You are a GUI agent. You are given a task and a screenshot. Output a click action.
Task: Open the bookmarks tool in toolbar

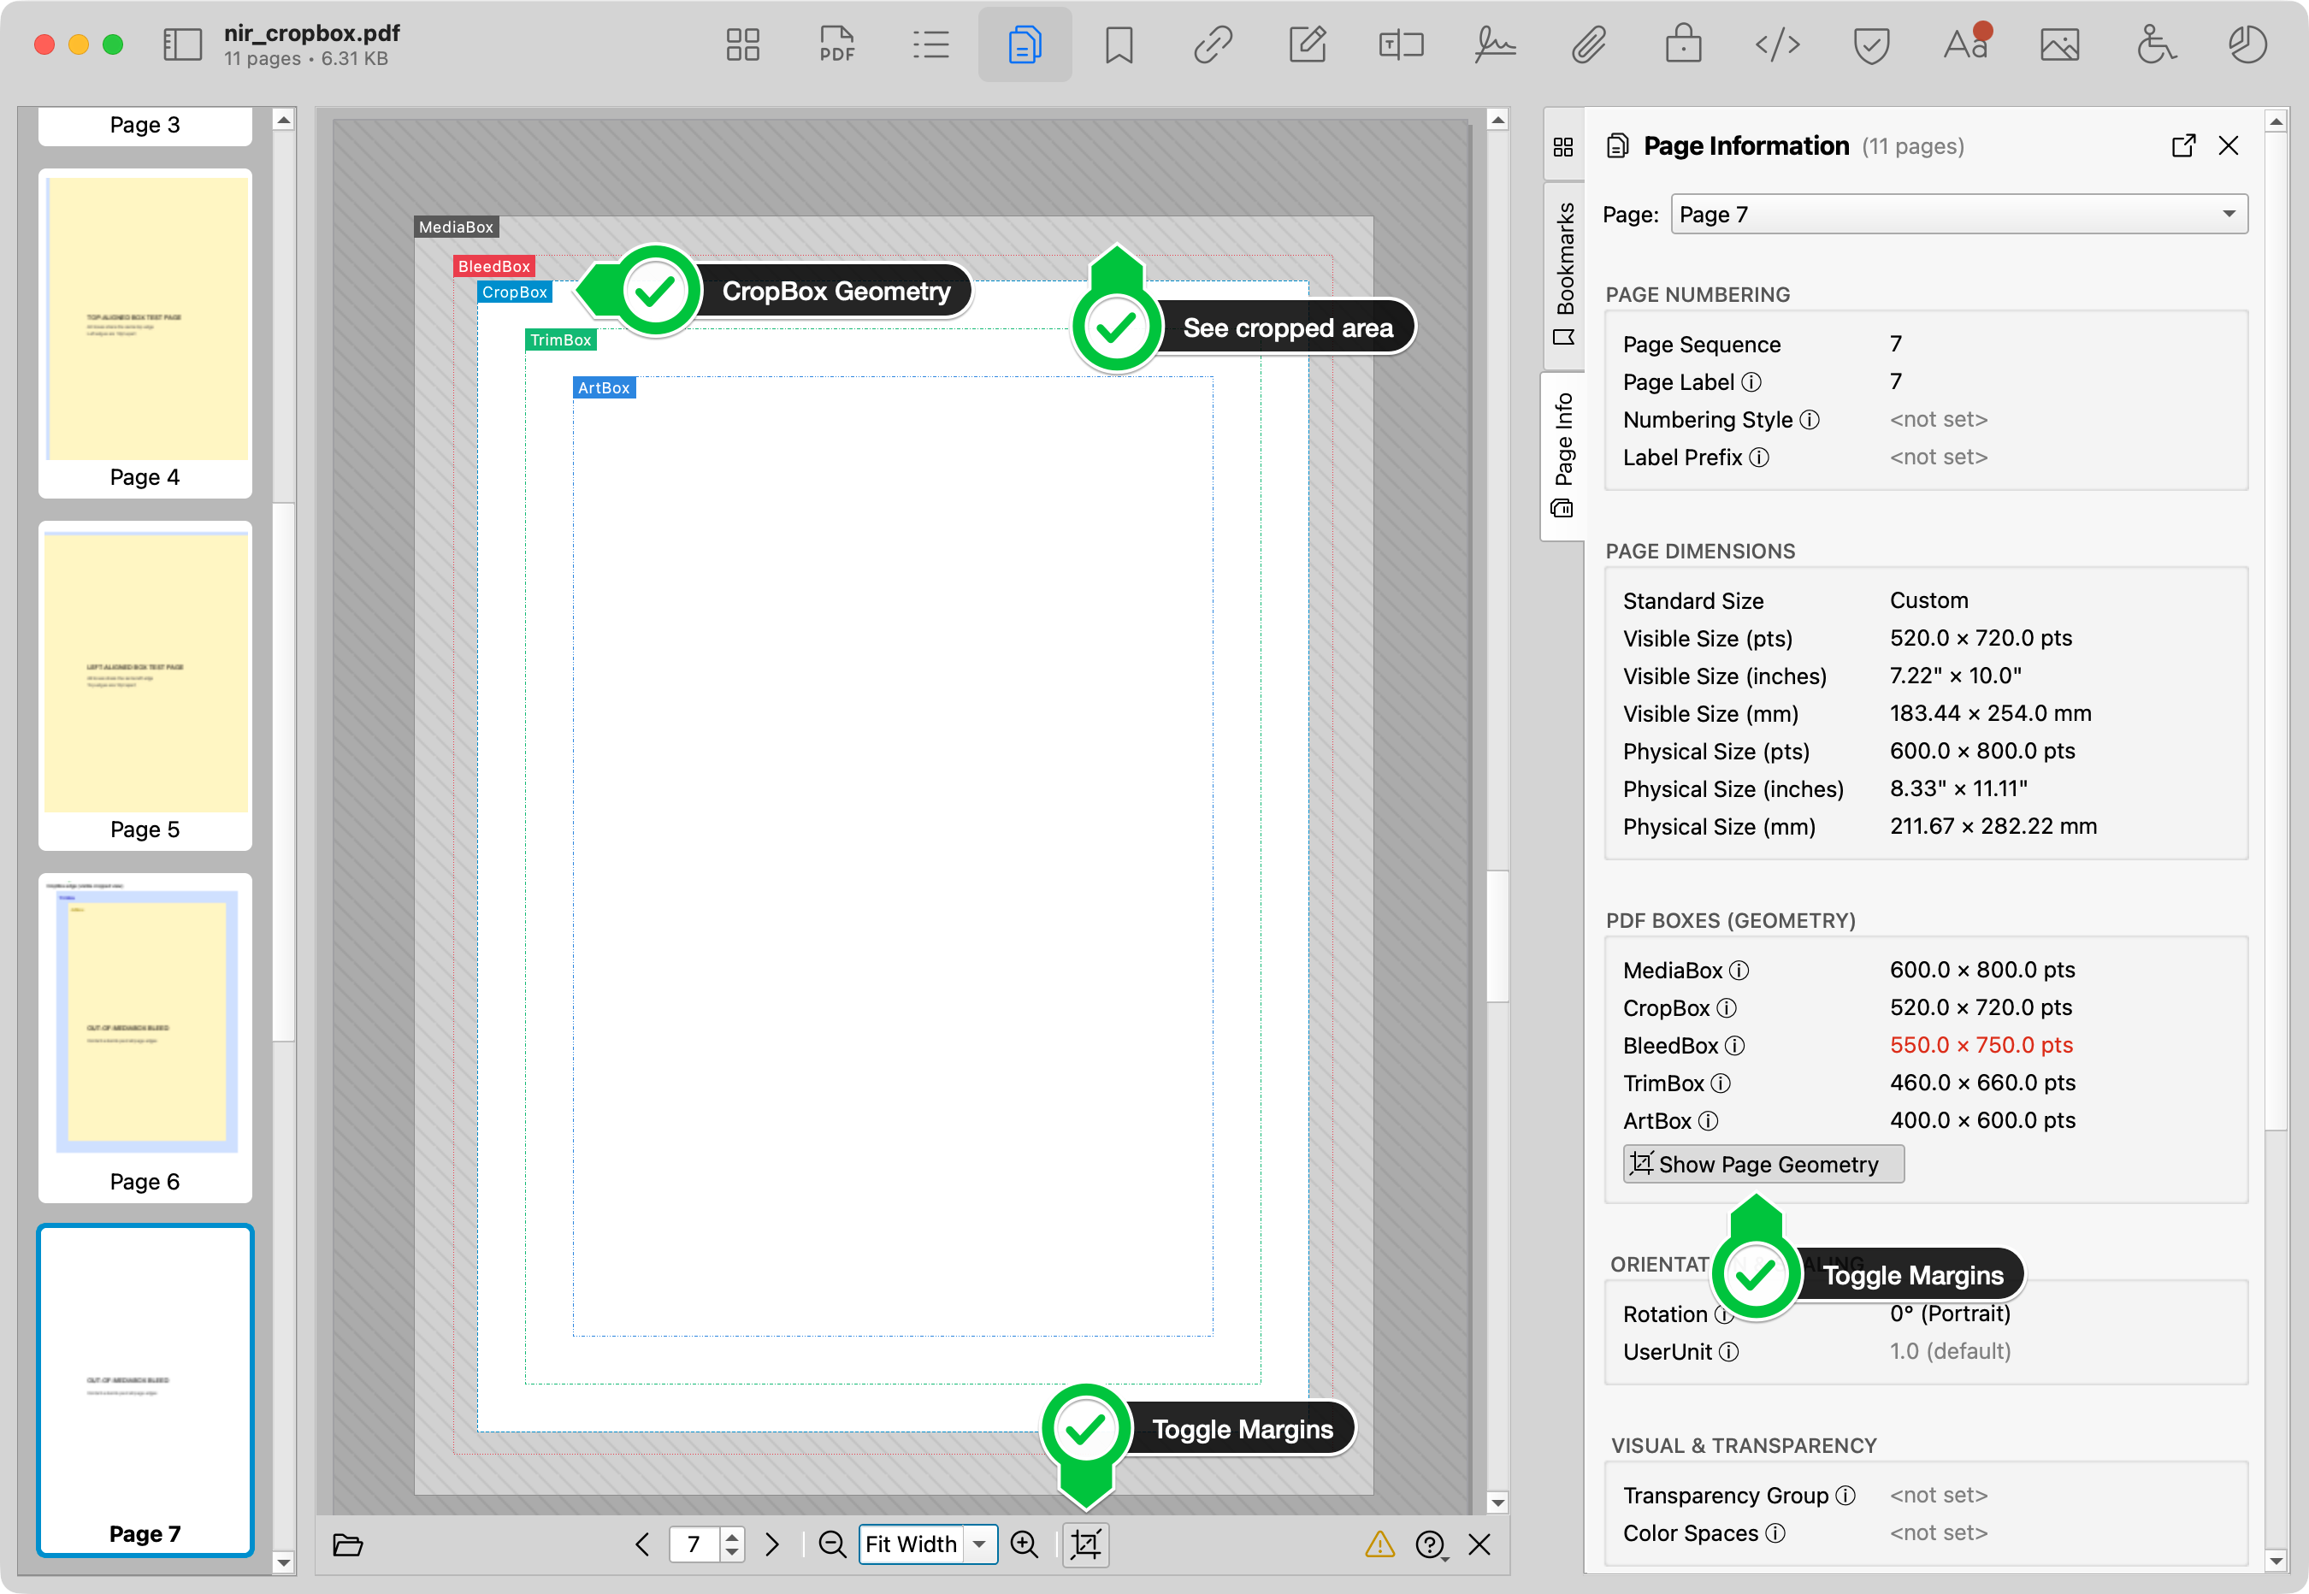tap(1119, 45)
